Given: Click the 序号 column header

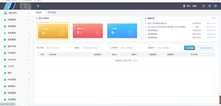Looking at the screenshot, I should pyautogui.click(x=43, y=54).
